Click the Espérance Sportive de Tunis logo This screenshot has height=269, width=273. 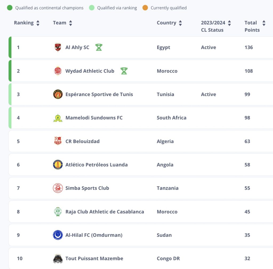coord(58,94)
